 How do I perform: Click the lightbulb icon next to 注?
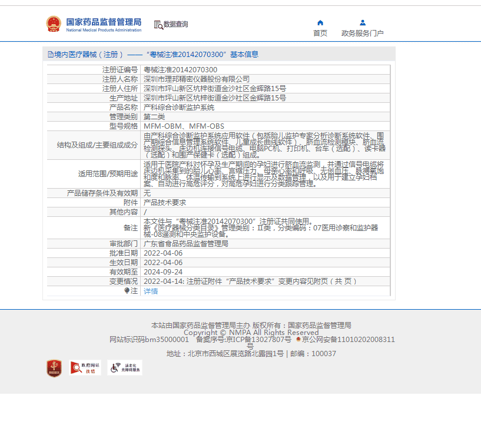coord(127,291)
